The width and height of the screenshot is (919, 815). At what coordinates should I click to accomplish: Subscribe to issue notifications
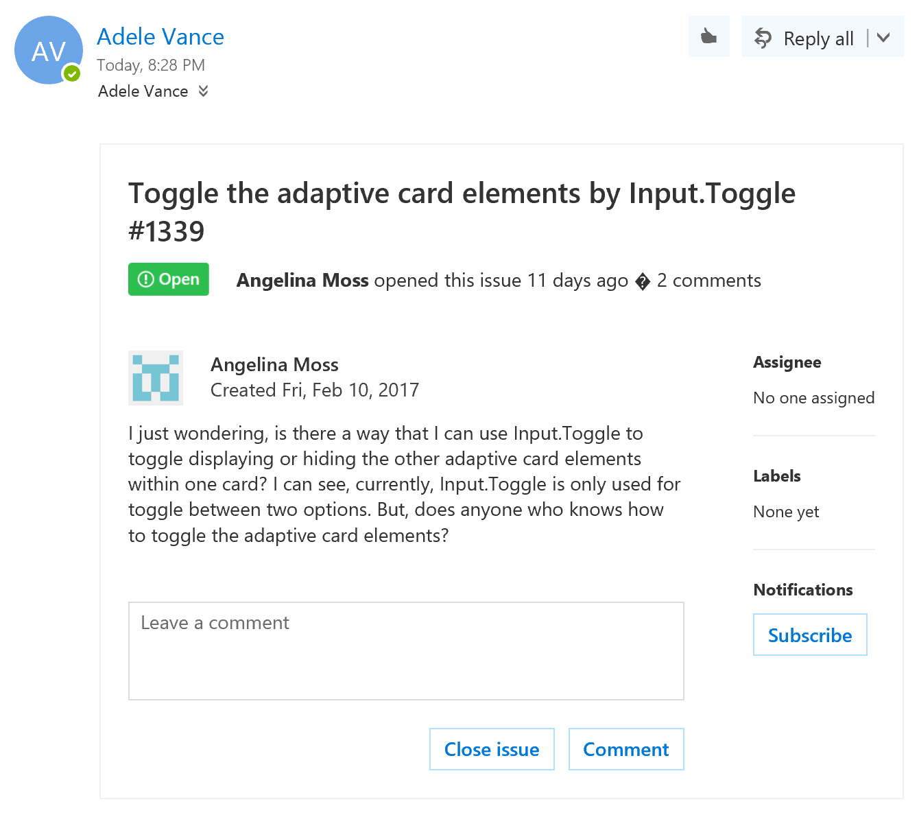coord(810,635)
